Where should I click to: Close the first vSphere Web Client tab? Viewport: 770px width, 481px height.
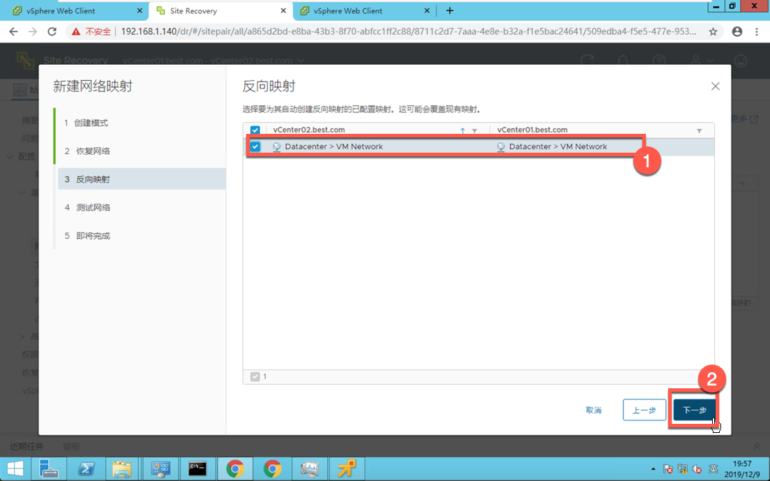coord(139,10)
